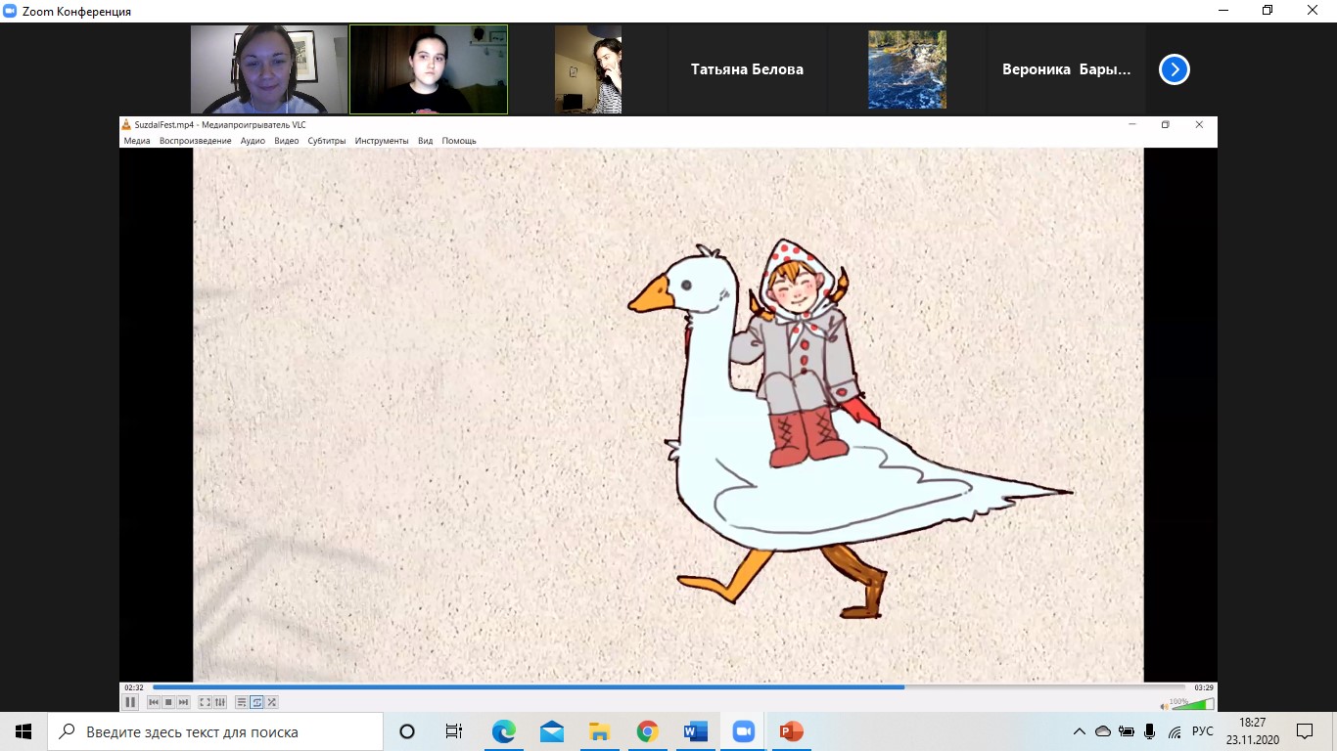Screen dimensions: 1337x751
Task: Restore the VLC window size
Action: pos(1165,124)
